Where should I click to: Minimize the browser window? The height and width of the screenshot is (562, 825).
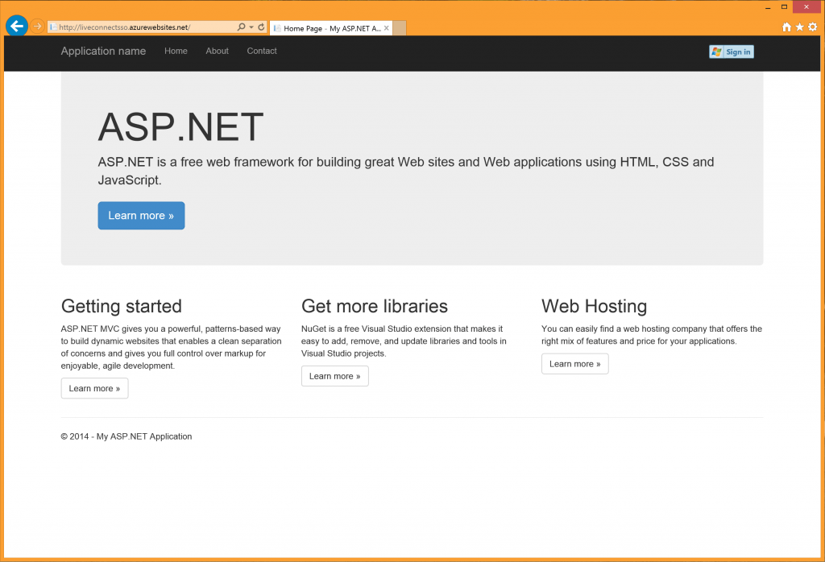768,7
